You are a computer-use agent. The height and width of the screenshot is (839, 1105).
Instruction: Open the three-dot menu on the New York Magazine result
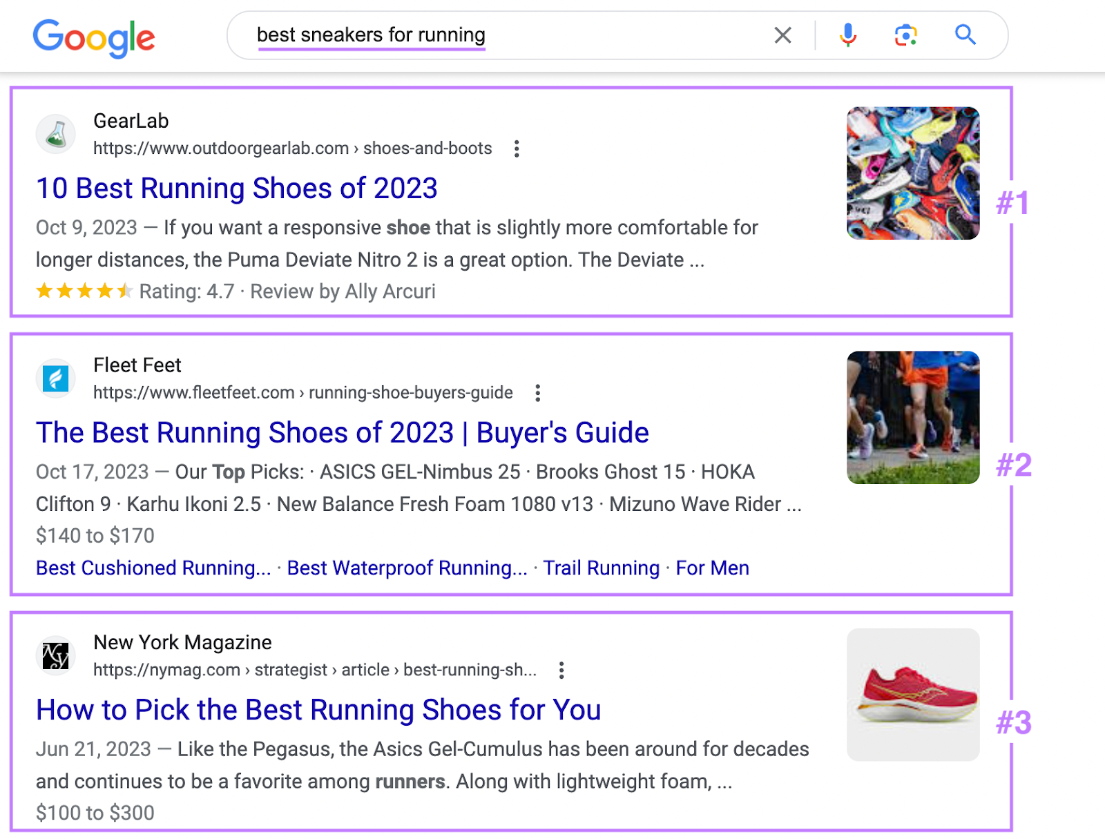point(561,669)
